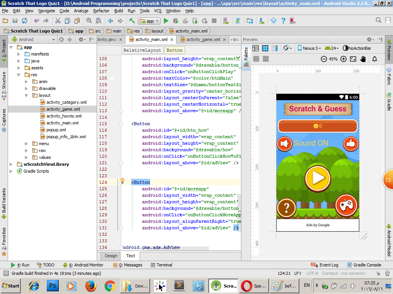
Task: Click the Sync project refresh icon
Action: 25,21
